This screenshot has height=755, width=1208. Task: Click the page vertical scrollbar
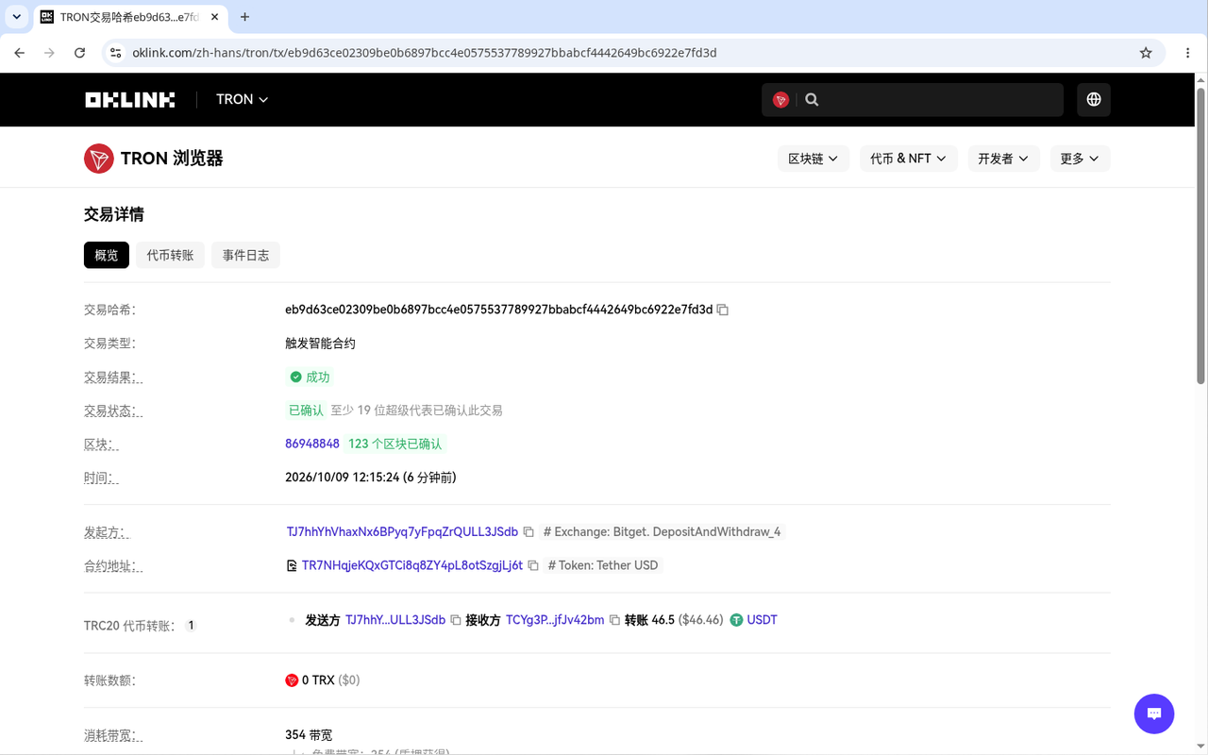pos(1200,236)
